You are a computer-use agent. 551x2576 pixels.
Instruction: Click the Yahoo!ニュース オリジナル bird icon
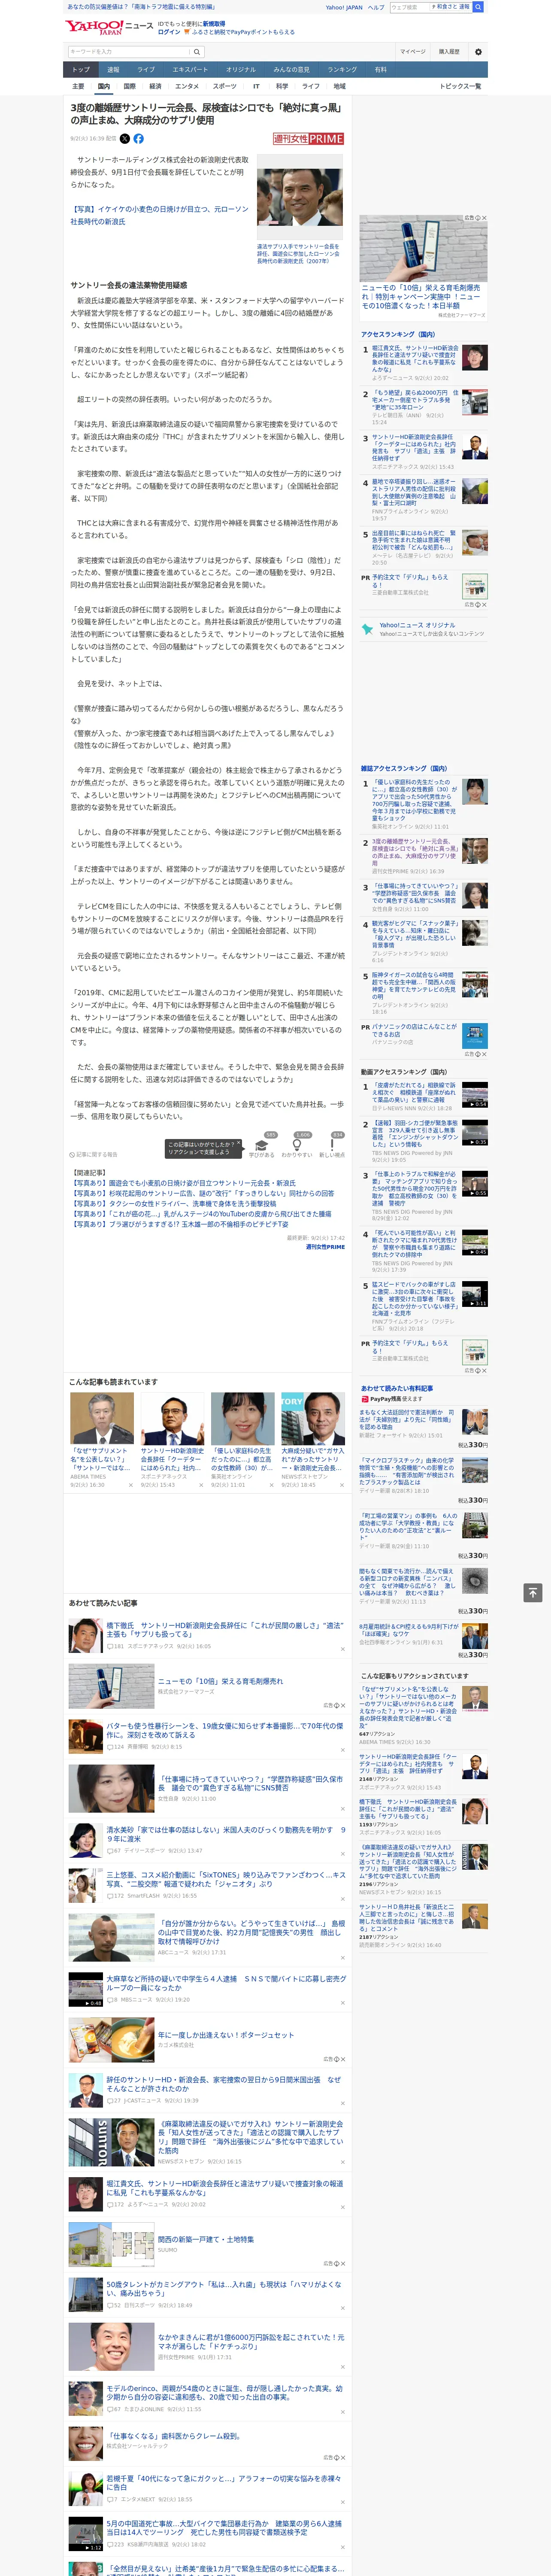[x=367, y=629]
